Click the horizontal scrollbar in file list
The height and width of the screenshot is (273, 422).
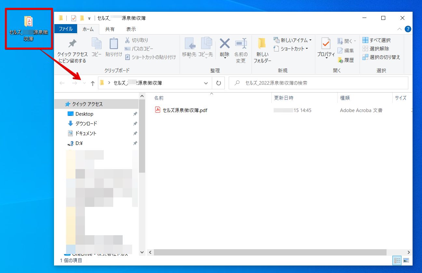coord(270,252)
